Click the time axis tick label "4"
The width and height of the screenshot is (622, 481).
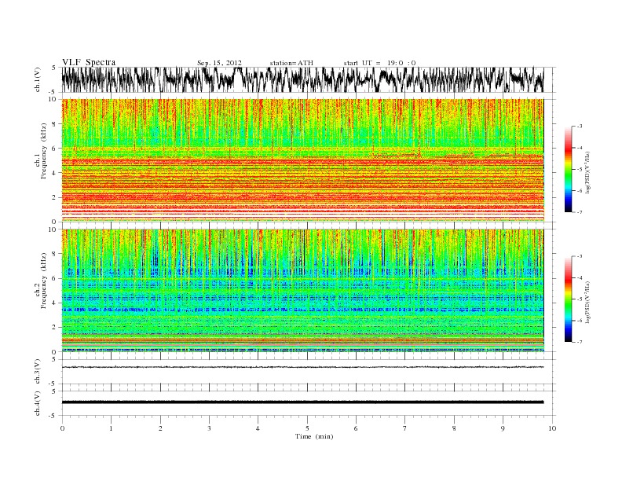[x=258, y=428]
